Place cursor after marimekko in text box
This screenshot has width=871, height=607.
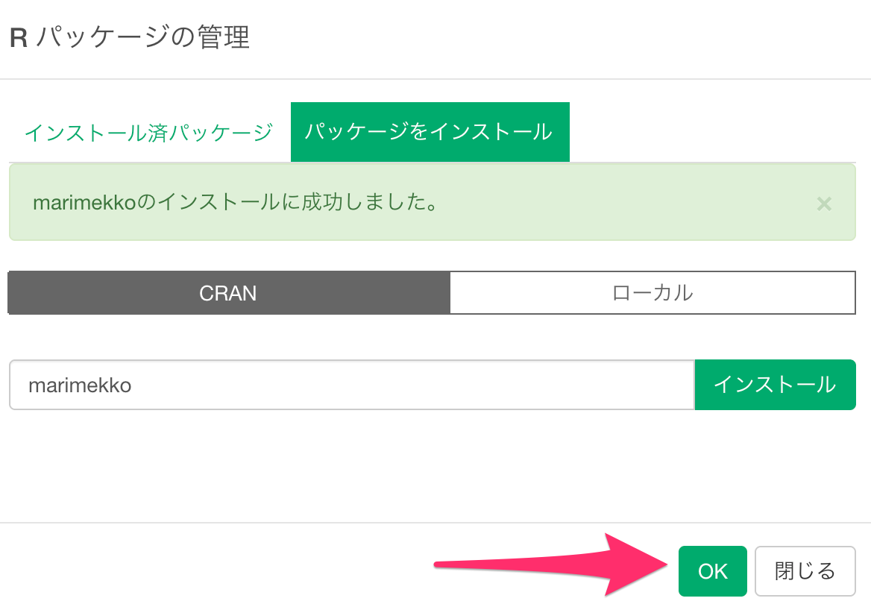click(133, 386)
